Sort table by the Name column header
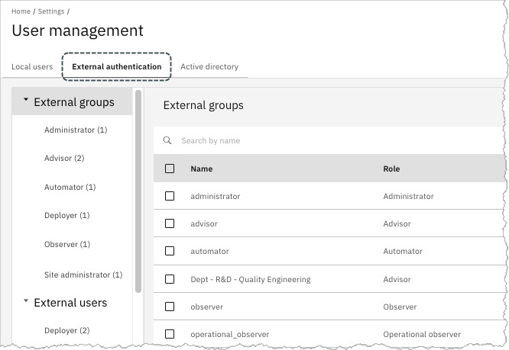 click(x=202, y=169)
